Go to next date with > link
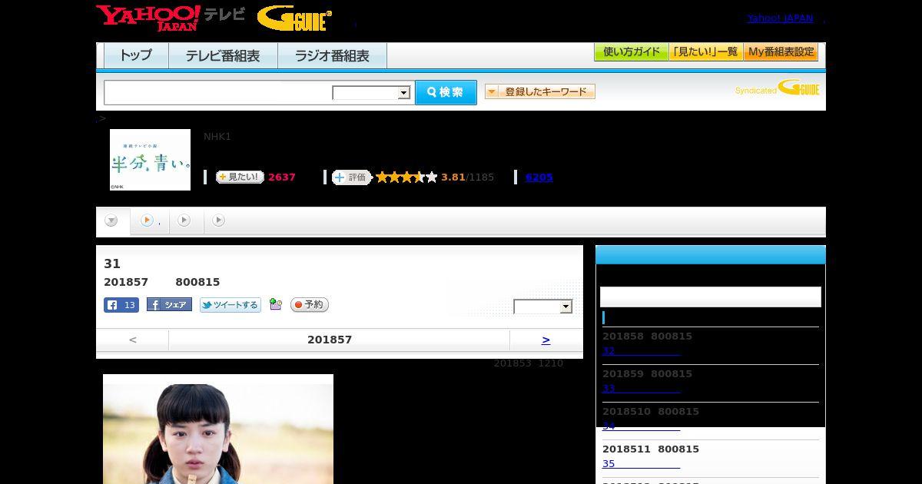922x484 pixels. tap(546, 340)
